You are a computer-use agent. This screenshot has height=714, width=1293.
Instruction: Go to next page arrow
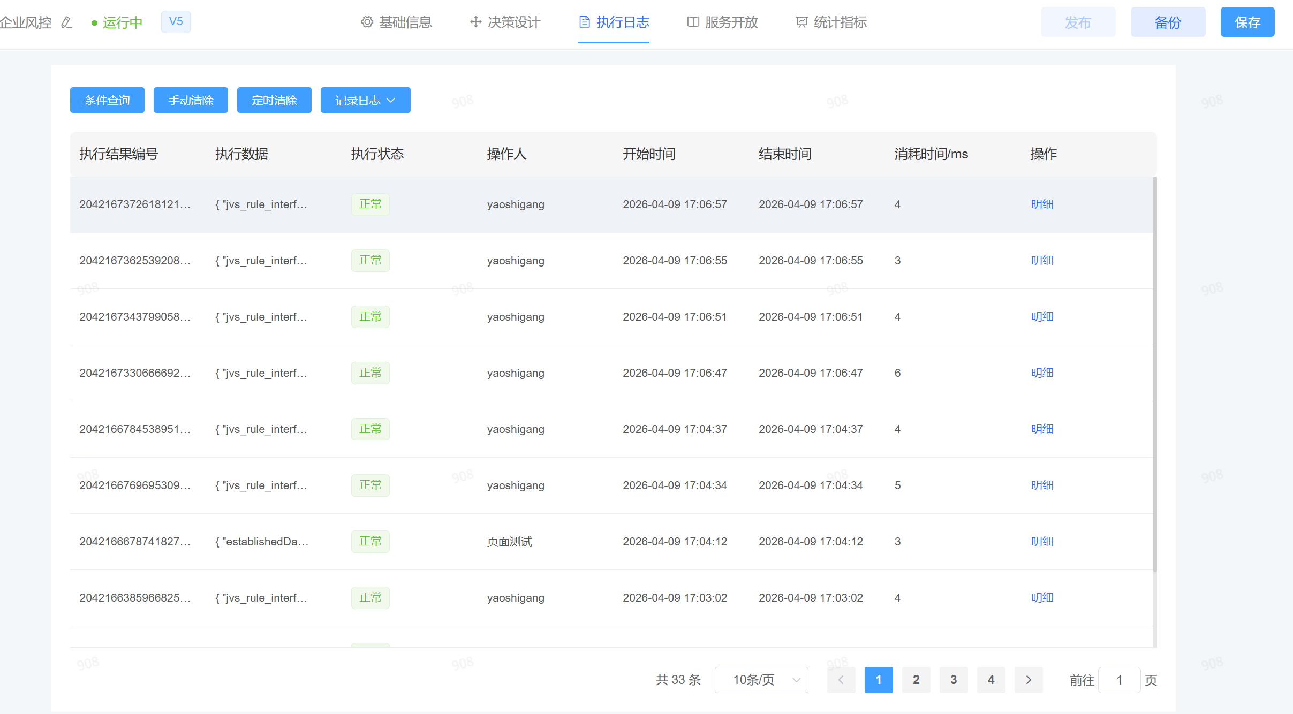pyautogui.click(x=1028, y=680)
